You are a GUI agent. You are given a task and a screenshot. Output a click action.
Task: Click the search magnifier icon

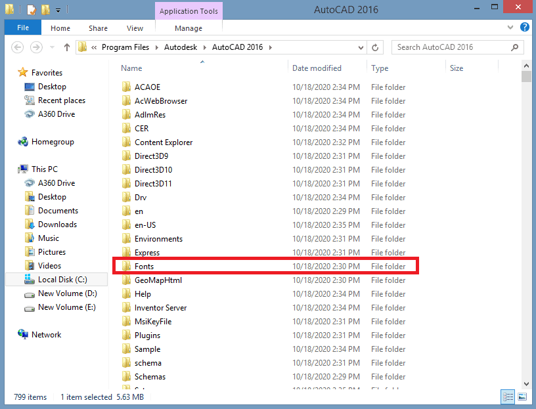pyautogui.click(x=514, y=47)
